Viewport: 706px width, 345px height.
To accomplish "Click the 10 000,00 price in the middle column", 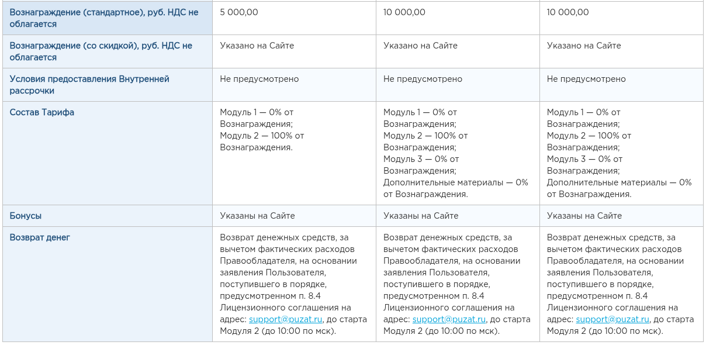I will (404, 12).
